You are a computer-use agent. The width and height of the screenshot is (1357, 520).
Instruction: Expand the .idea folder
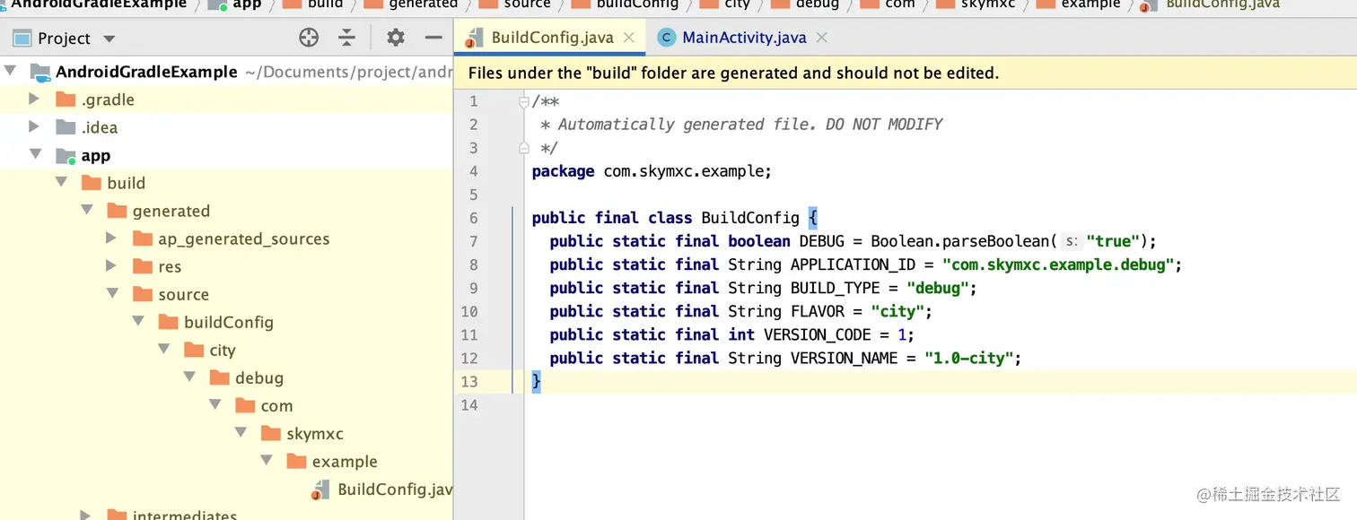coord(34,126)
